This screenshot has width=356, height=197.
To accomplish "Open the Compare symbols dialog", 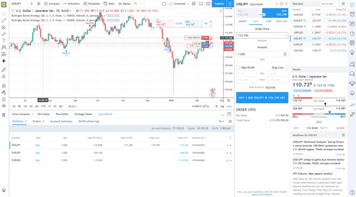I will pyautogui.click(x=52, y=4).
